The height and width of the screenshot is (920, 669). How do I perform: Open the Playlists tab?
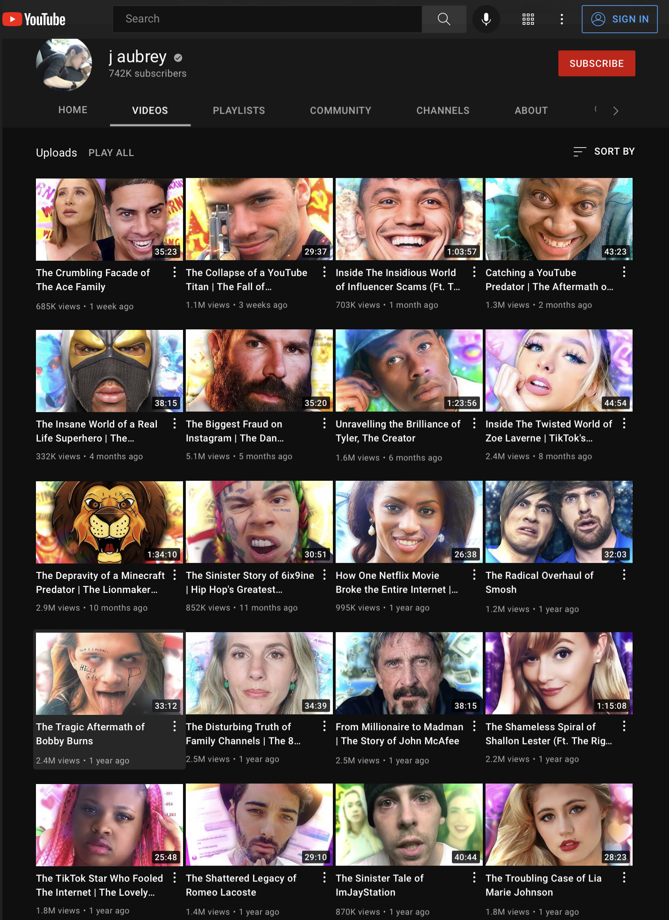[x=239, y=110]
